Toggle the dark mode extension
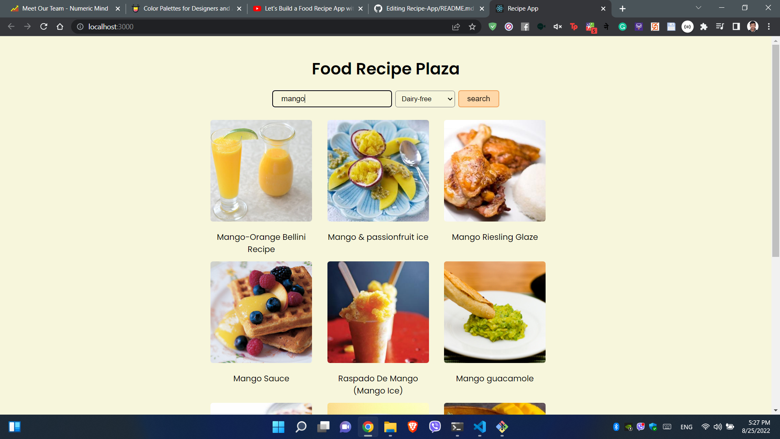This screenshot has height=439, width=780. point(736,26)
